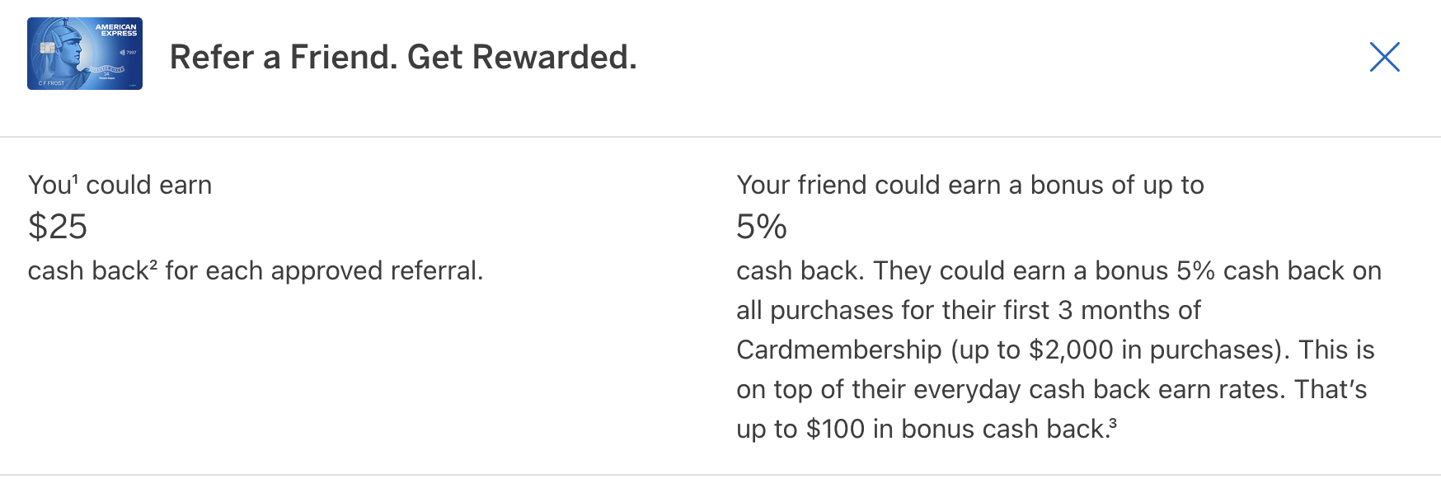Click the 5% friend bonus figure
1441x493 pixels.
click(x=761, y=227)
